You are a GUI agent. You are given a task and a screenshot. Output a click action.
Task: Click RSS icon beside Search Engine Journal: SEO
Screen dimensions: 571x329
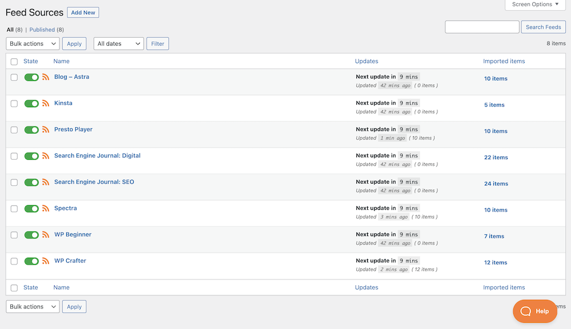(46, 182)
